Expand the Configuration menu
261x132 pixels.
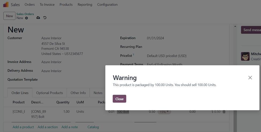[x=107, y=5]
